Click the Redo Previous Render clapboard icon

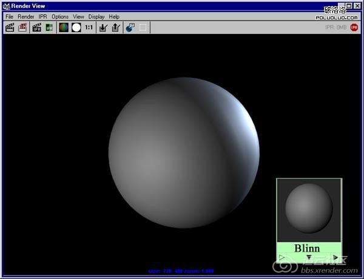pos(10,27)
